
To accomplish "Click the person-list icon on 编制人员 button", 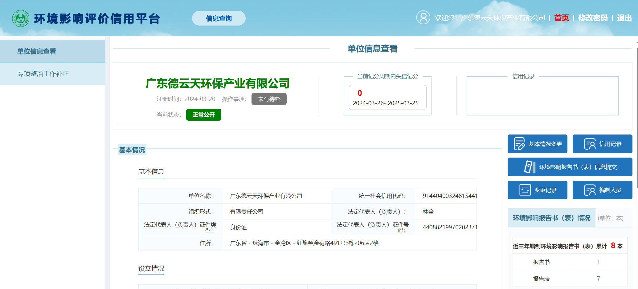I will click(590, 190).
